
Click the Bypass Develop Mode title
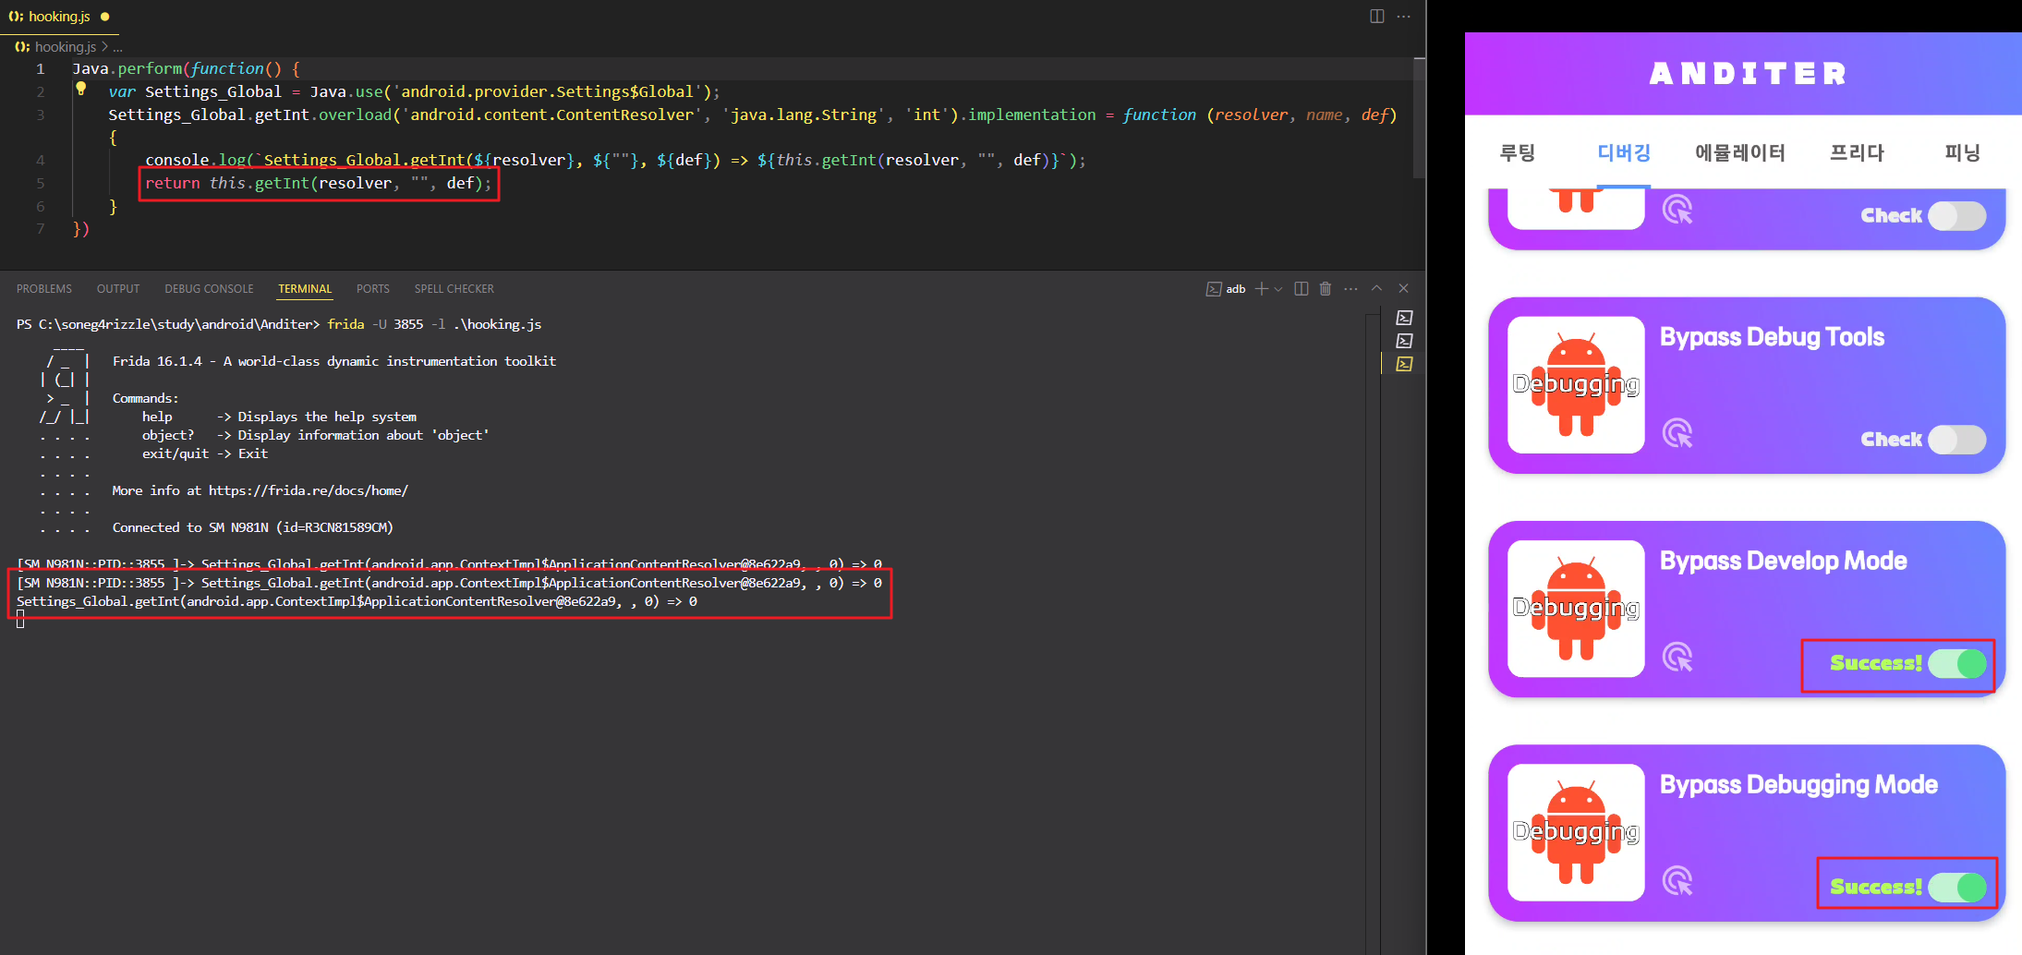point(1783,561)
